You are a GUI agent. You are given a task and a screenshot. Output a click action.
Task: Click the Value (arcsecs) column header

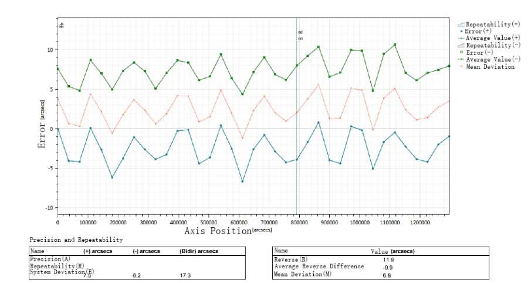click(393, 251)
